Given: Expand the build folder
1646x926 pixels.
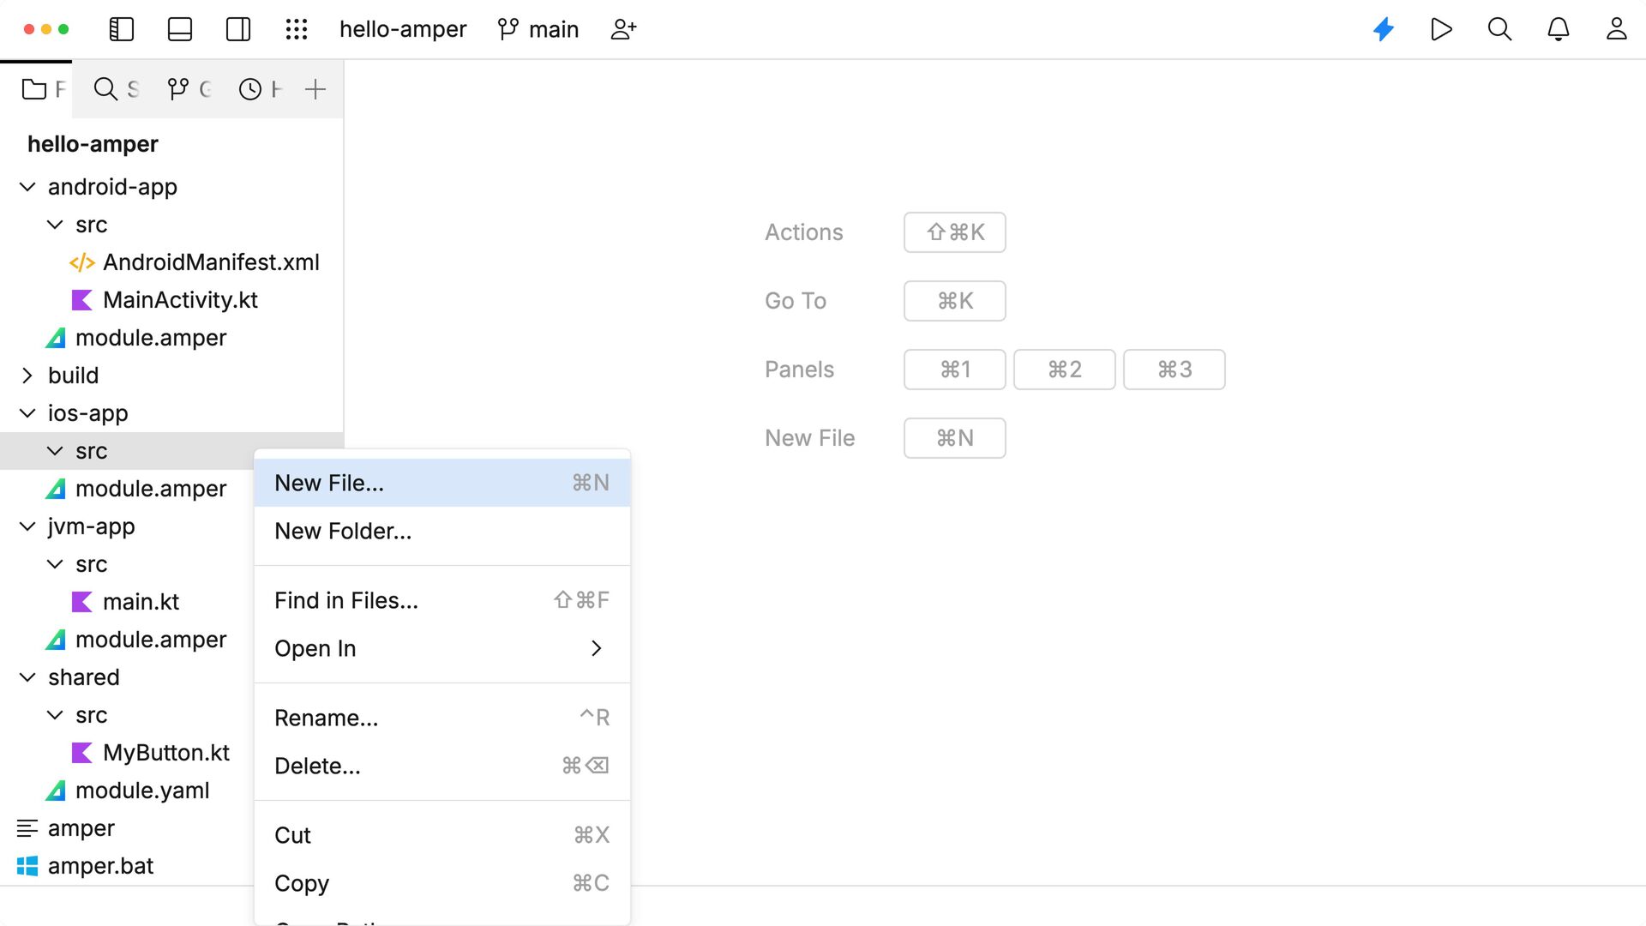Looking at the screenshot, I should tap(27, 376).
